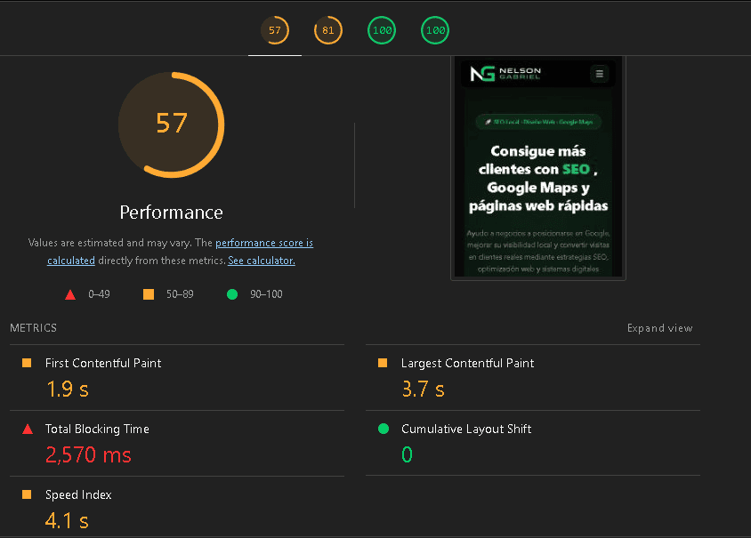This screenshot has height=538, width=751.
Task: Click the orange square beside Speed Index
Action: tap(27, 494)
